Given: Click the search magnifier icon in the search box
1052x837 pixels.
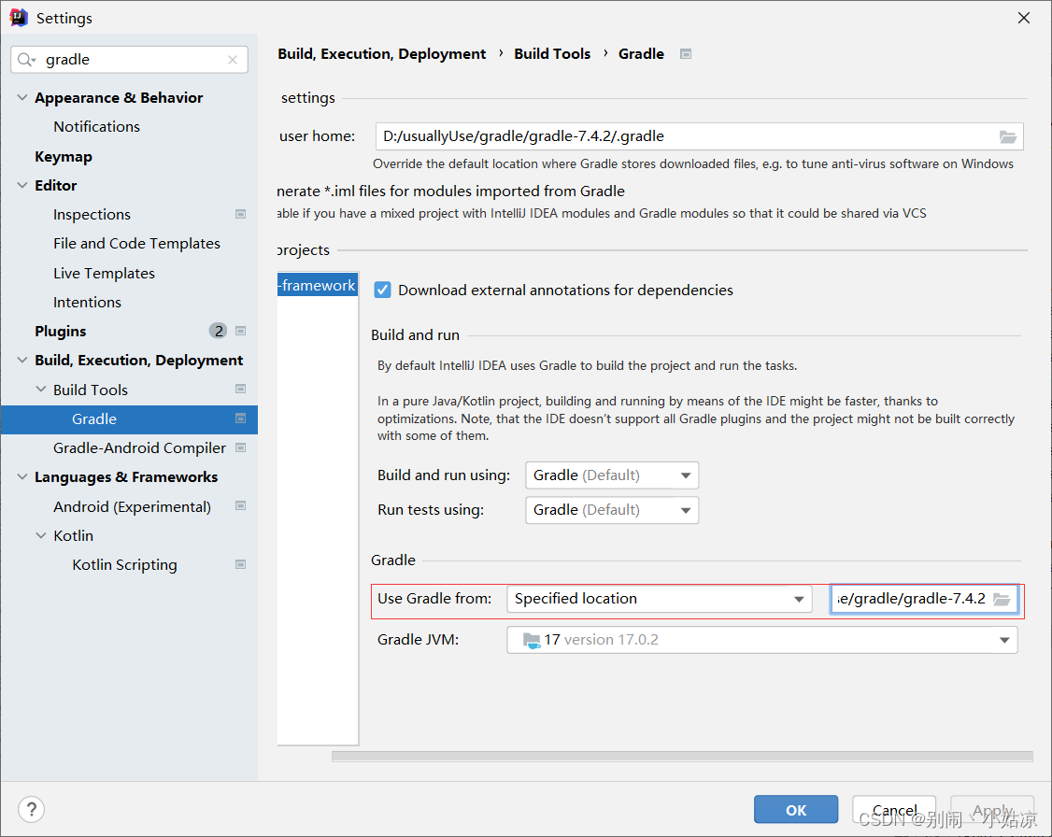Looking at the screenshot, I should [x=27, y=60].
